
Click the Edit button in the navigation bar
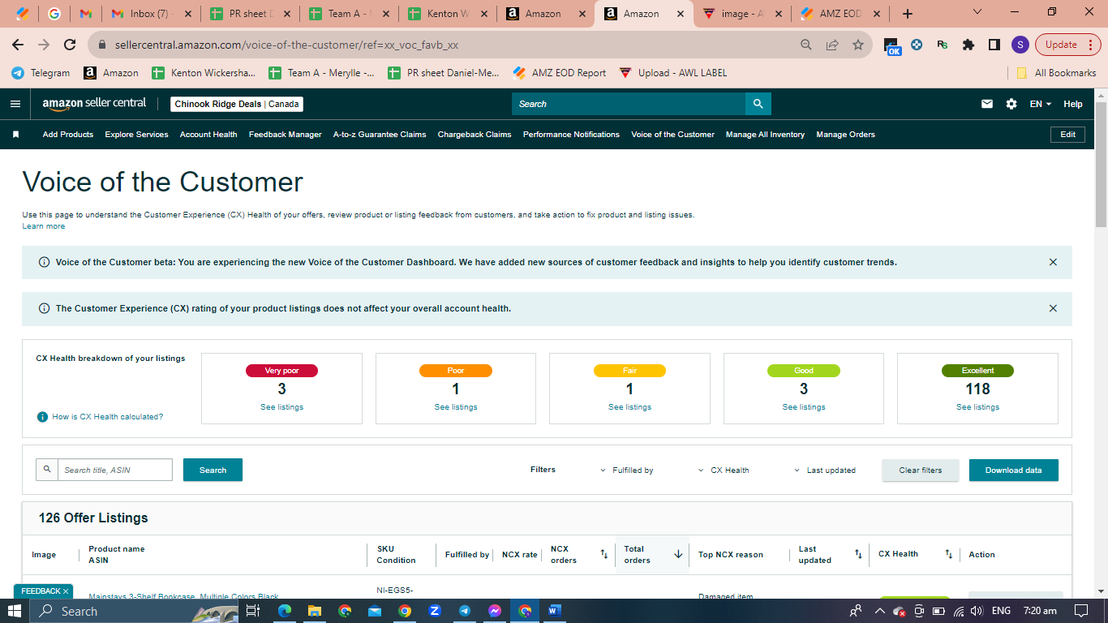pos(1067,135)
